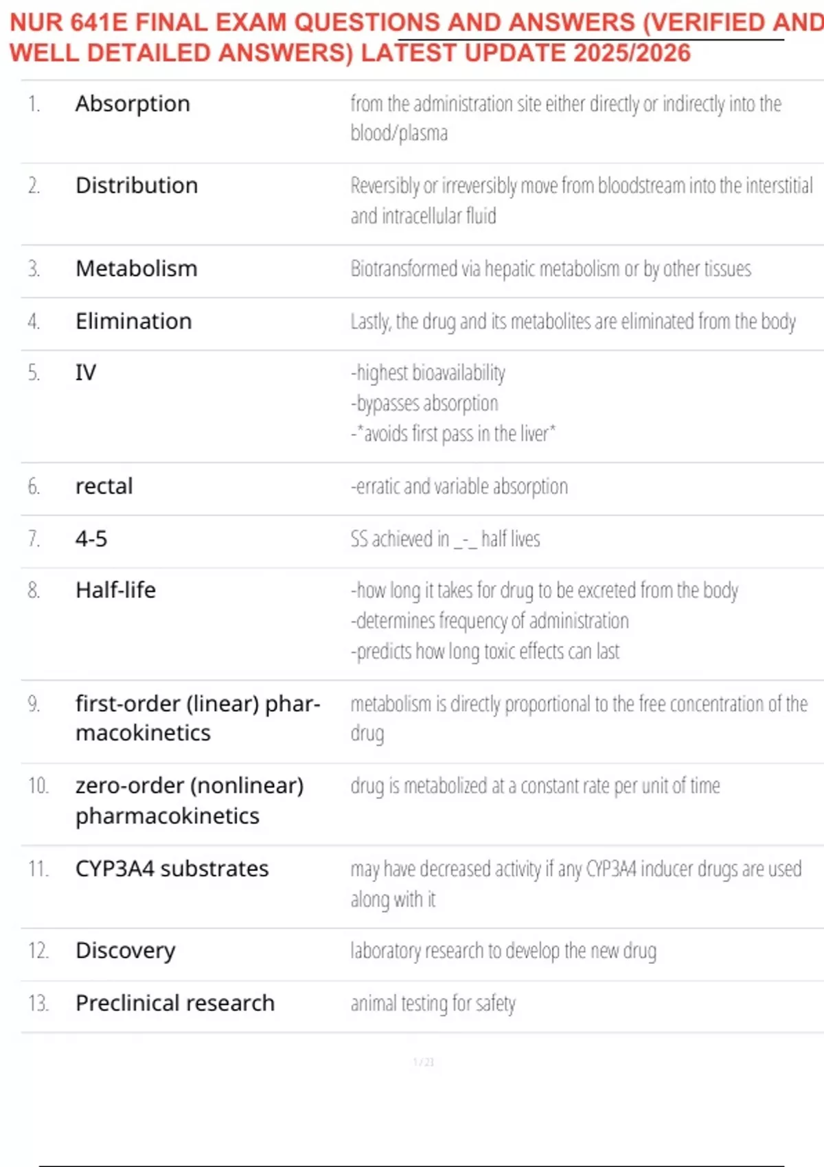Select the term Absorption in row 1
Screen dimensions: 824x1167
[133, 104]
